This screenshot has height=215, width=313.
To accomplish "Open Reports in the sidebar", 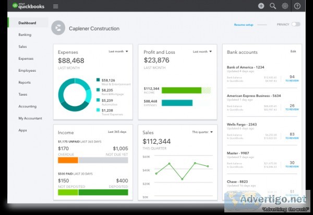I will point(25,82).
